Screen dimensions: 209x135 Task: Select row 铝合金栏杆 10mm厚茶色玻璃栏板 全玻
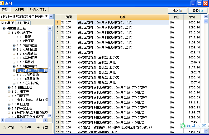[128, 47]
